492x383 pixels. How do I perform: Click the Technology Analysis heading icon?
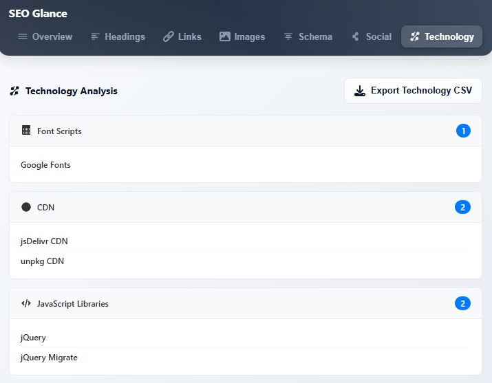pyautogui.click(x=14, y=91)
